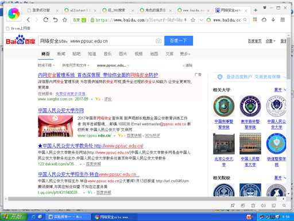Click the favorites star beside the undo arrow
294x221 pixels.
65,20
